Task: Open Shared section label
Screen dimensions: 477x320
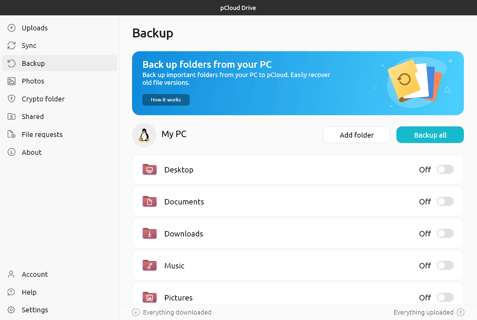Action: [33, 116]
